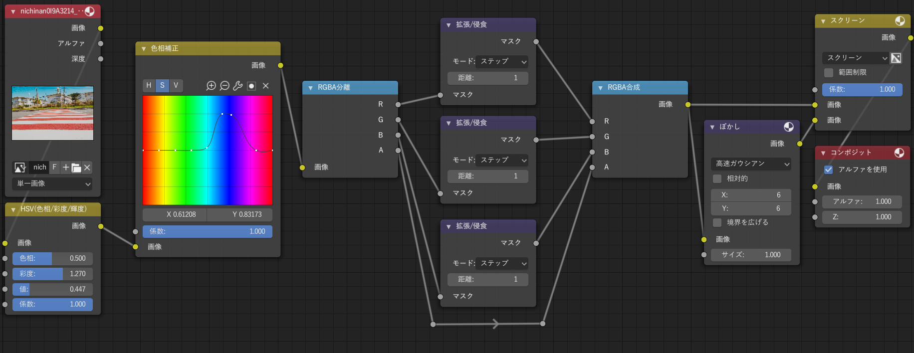Select the S channel button in 色相補正

click(x=162, y=85)
